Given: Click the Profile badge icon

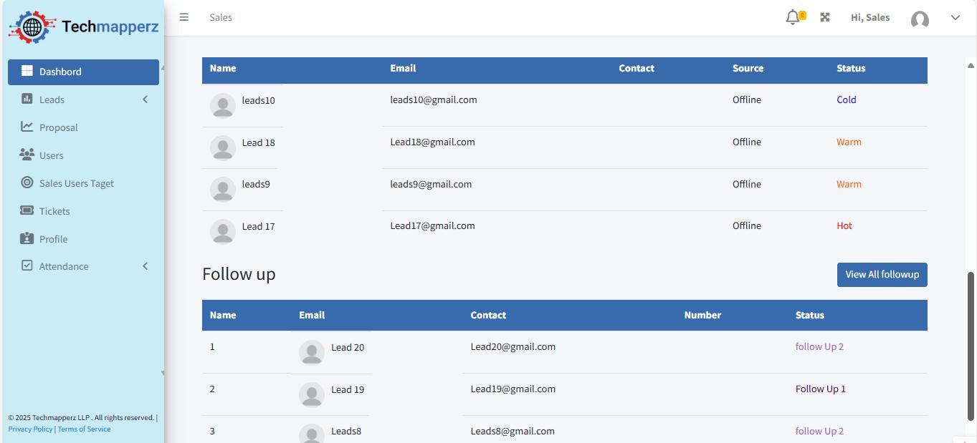Looking at the screenshot, I should click(27, 238).
